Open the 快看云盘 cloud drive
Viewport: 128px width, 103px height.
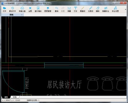pos(22,9)
